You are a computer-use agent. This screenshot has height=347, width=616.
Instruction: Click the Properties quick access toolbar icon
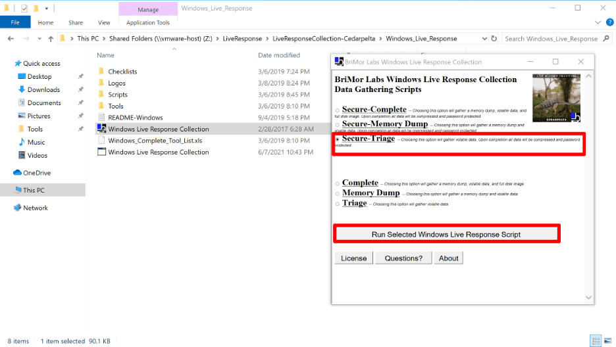24,9
